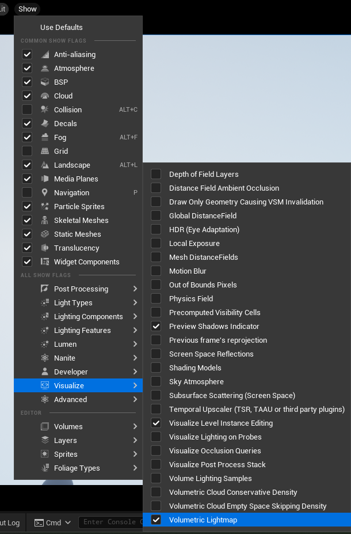
Task: Expand the Volumes submenu arrow
Action: coord(135,427)
